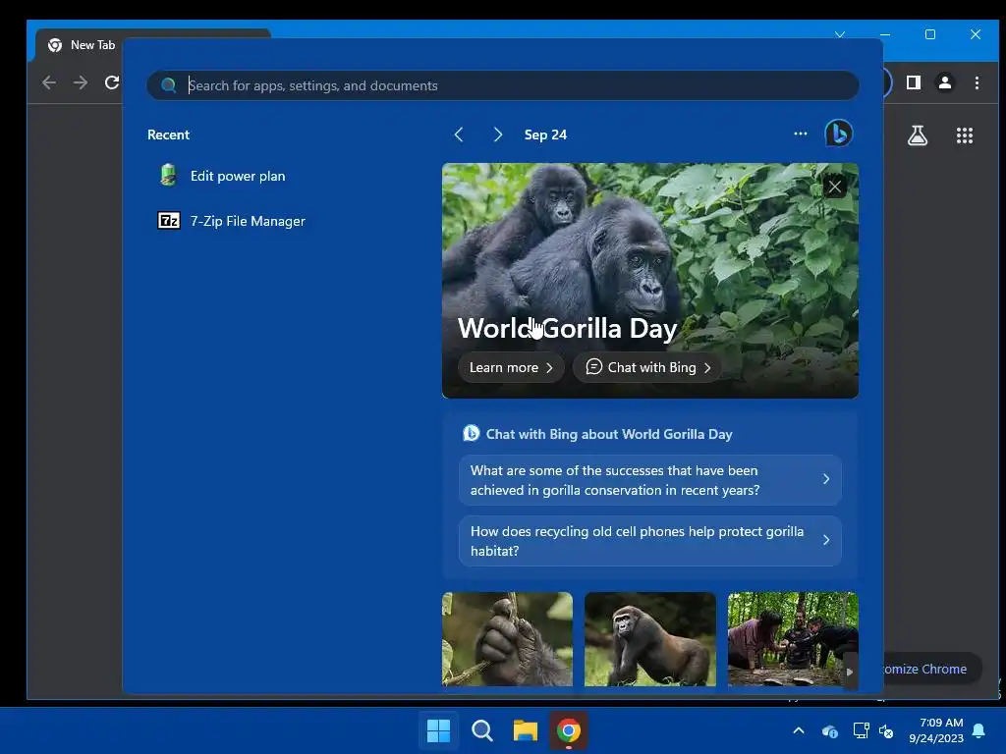Show more thumbnails with right arrow
1006x754 pixels.
point(850,672)
